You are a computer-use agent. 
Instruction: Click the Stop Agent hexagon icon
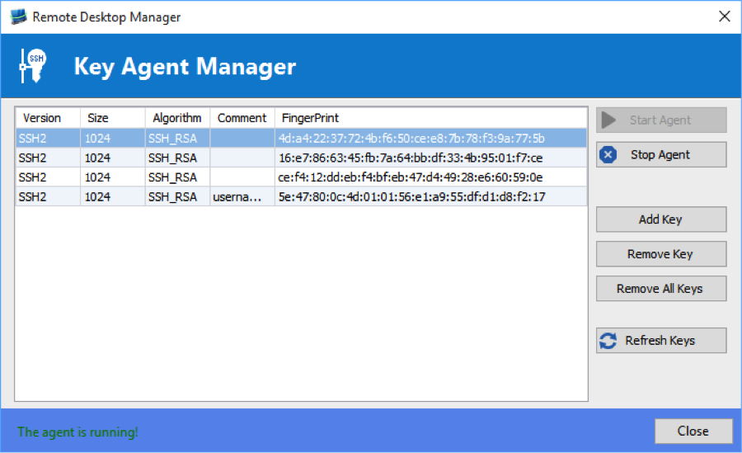click(x=608, y=155)
